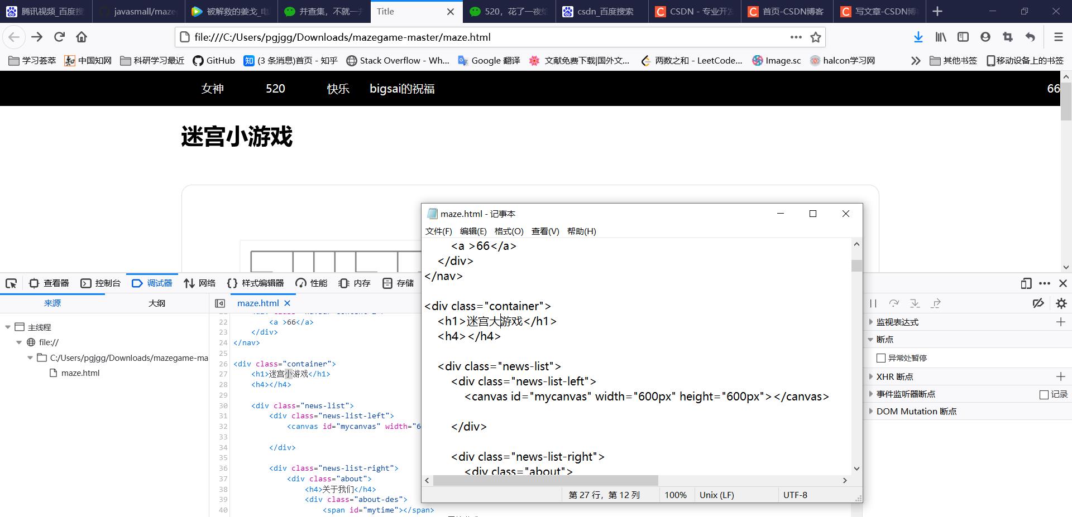
Task: Open the Google 翻译 bookmark
Action: (489, 61)
